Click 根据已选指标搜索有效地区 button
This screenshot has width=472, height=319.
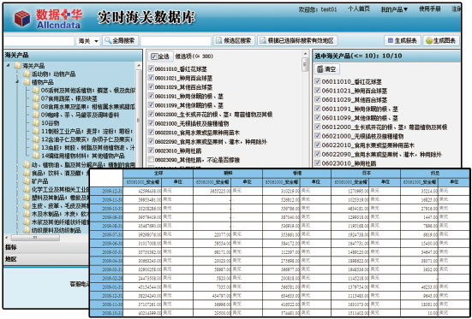pyautogui.click(x=297, y=41)
